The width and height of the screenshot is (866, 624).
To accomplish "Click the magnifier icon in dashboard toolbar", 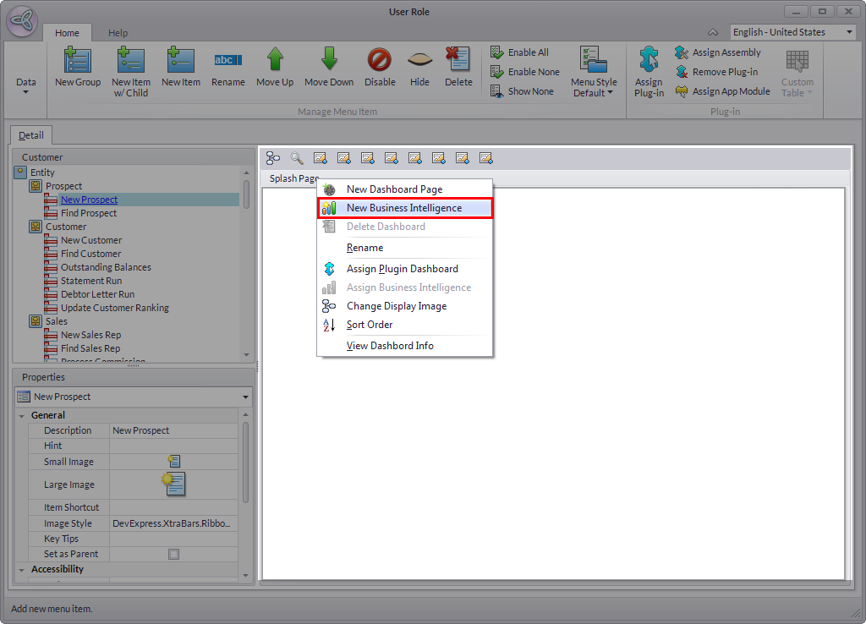I will click(297, 158).
